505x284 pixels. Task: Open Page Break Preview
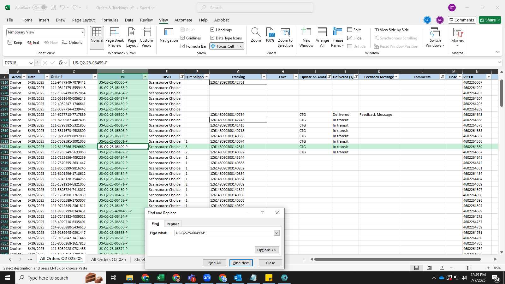click(115, 38)
